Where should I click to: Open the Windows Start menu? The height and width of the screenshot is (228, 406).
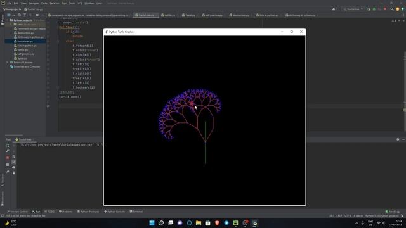click(x=152, y=223)
